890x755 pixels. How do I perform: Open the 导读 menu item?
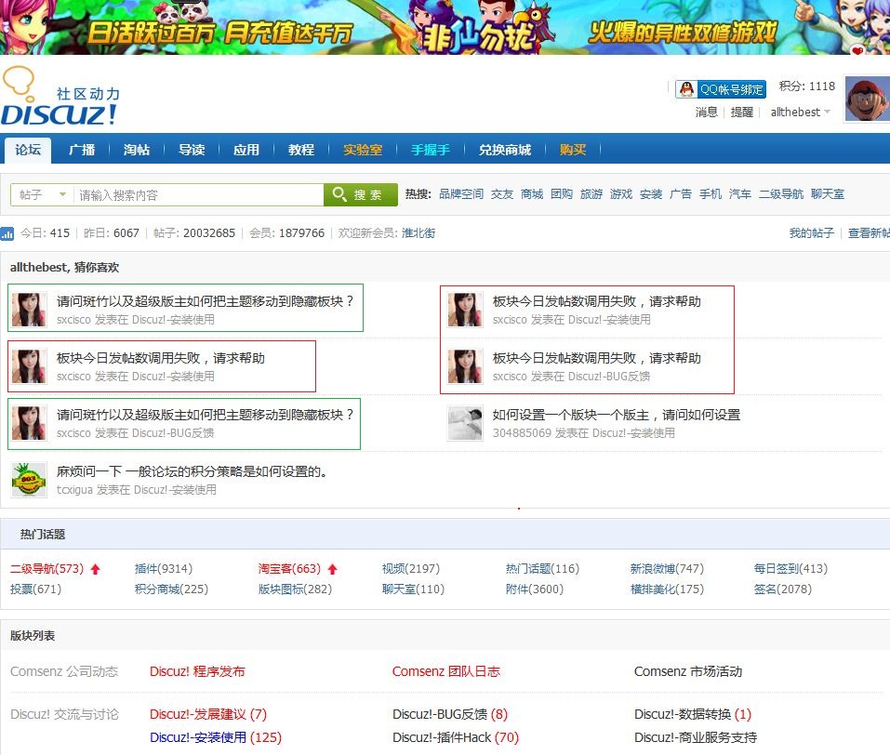(192, 150)
